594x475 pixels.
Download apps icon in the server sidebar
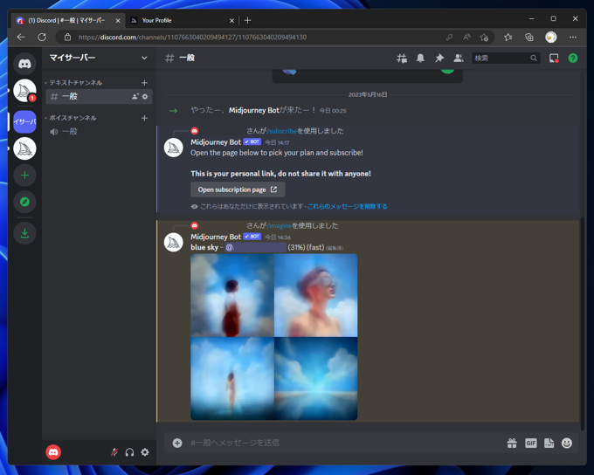coord(24,233)
